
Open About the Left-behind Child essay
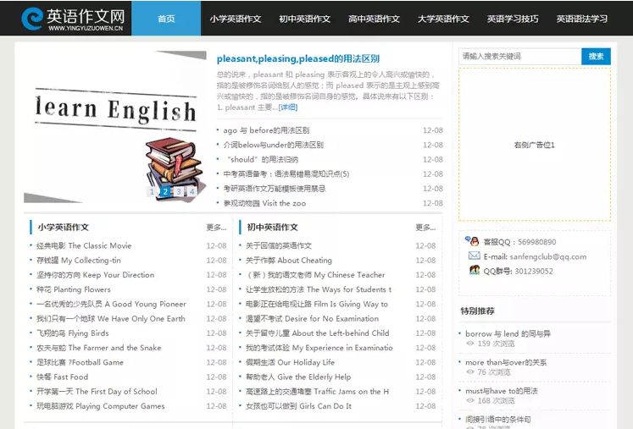pos(317,333)
